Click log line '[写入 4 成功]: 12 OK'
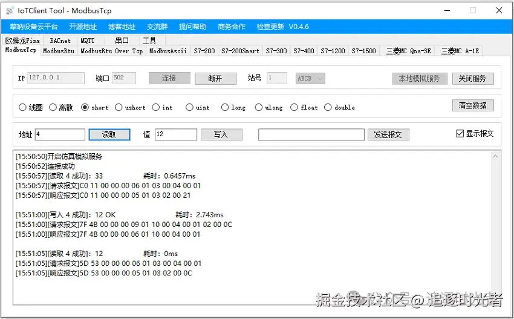 (65, 215)
